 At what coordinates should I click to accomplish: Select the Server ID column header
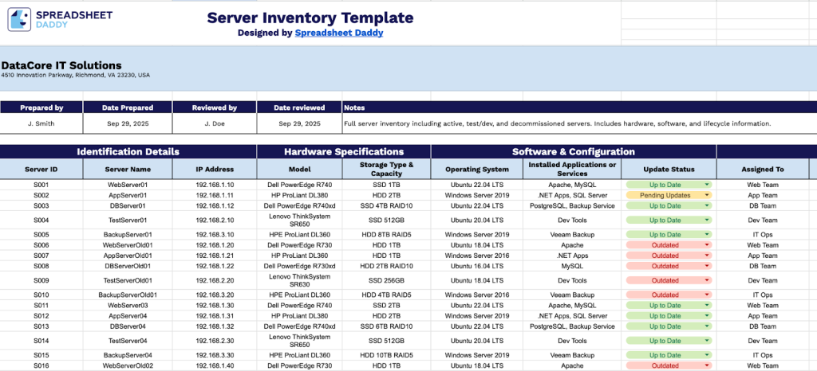[41, 169]
